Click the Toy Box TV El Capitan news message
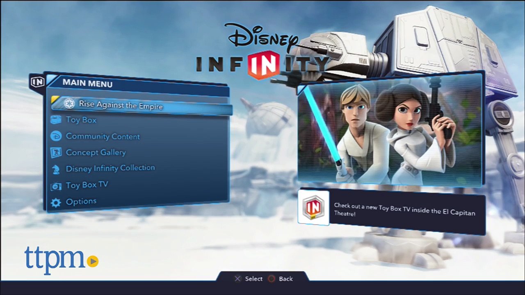 [404, 209]
